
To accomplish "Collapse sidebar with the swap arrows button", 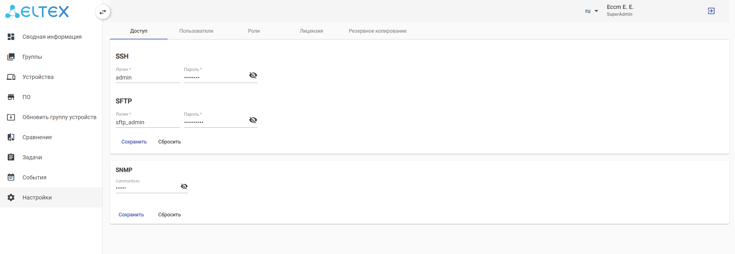I will coord(103,12).
